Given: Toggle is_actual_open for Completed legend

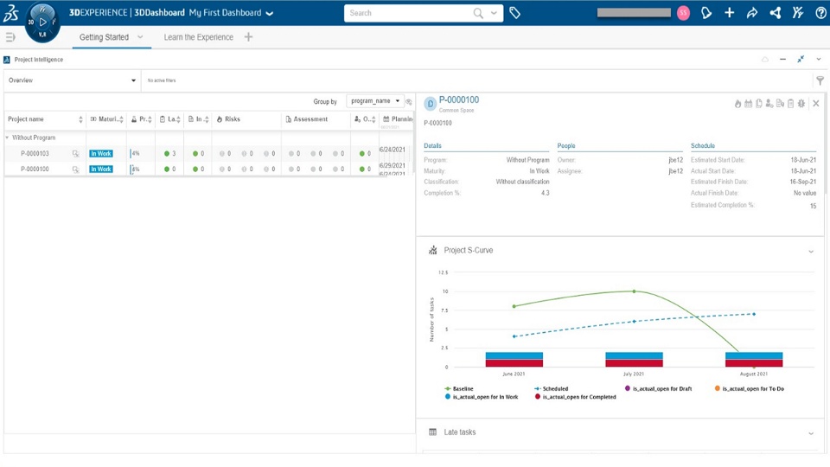Looking at the screenshot, I should point(576,397).
